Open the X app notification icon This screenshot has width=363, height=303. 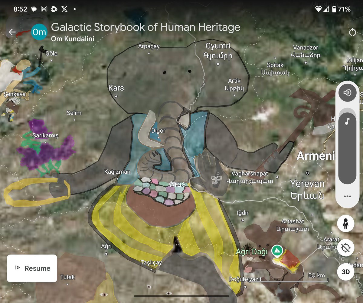click(x=64, y=9)
